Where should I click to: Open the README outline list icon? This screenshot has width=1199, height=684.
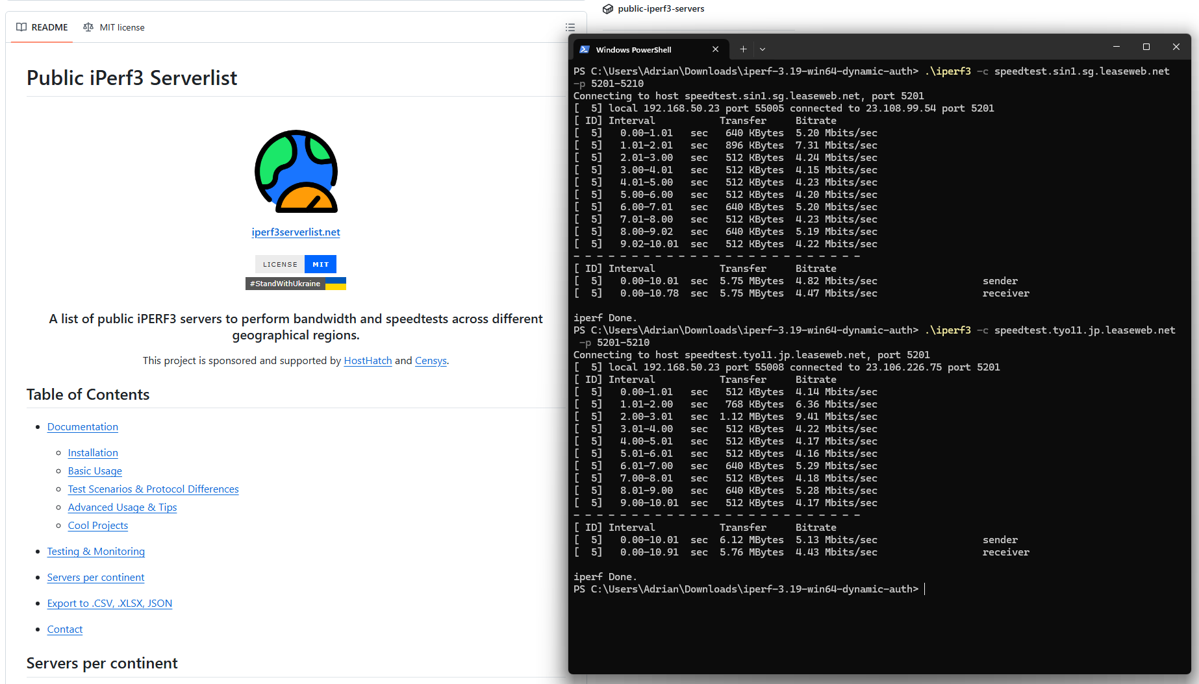570,27
